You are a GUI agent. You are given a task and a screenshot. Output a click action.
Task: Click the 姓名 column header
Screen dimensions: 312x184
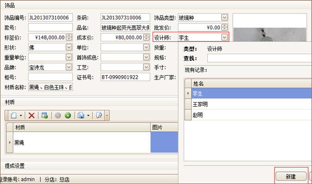252,83
